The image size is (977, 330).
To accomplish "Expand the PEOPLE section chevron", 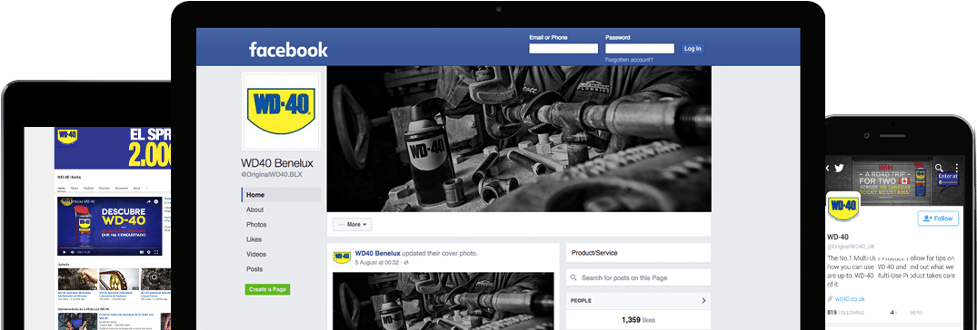I will 703,301.
